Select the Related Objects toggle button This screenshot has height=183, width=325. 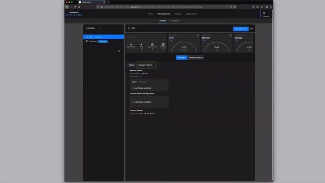196,57
